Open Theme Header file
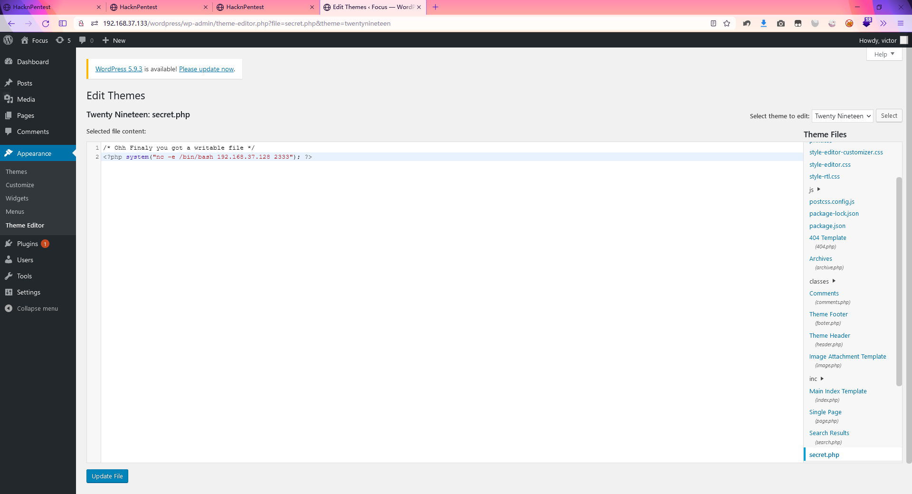Screen dimensions: 912x494 pos(829,335)
